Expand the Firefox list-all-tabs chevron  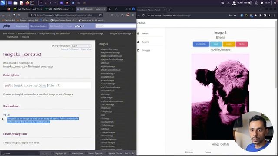[x=116, y=9]
